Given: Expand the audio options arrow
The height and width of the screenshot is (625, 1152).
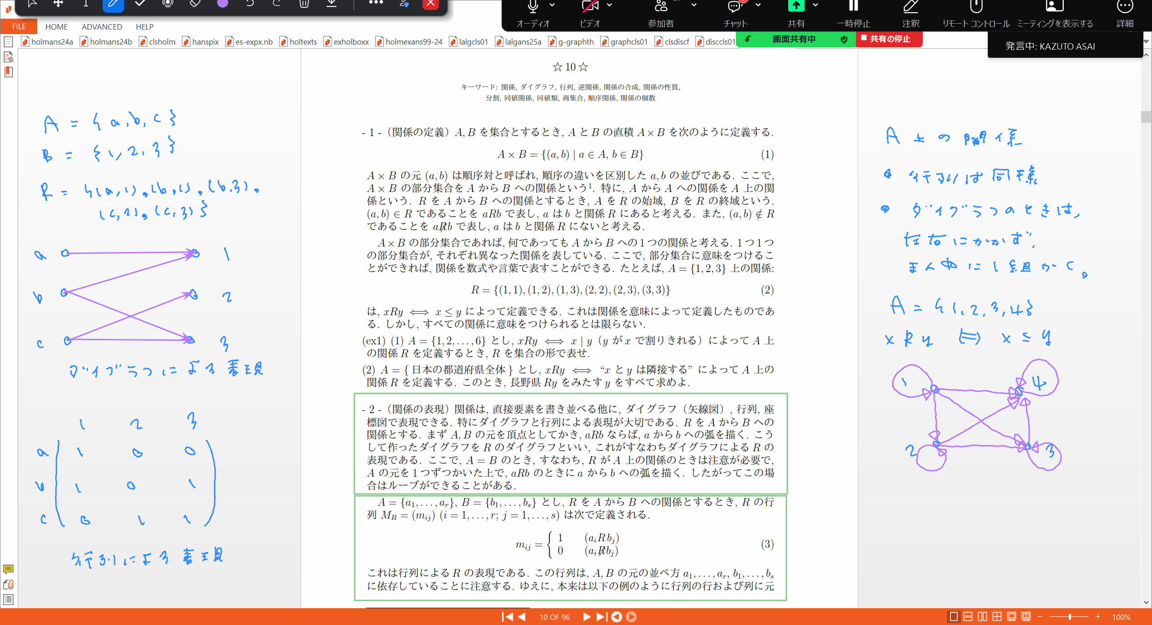Looking at the screenshot, I should 552,5.
